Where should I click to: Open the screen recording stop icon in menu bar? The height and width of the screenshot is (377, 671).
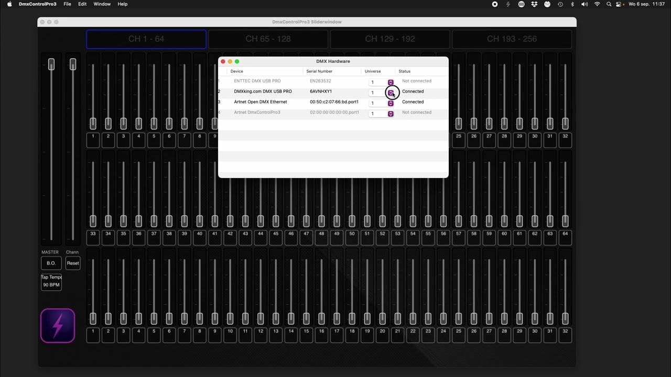[x=495, y=4]
